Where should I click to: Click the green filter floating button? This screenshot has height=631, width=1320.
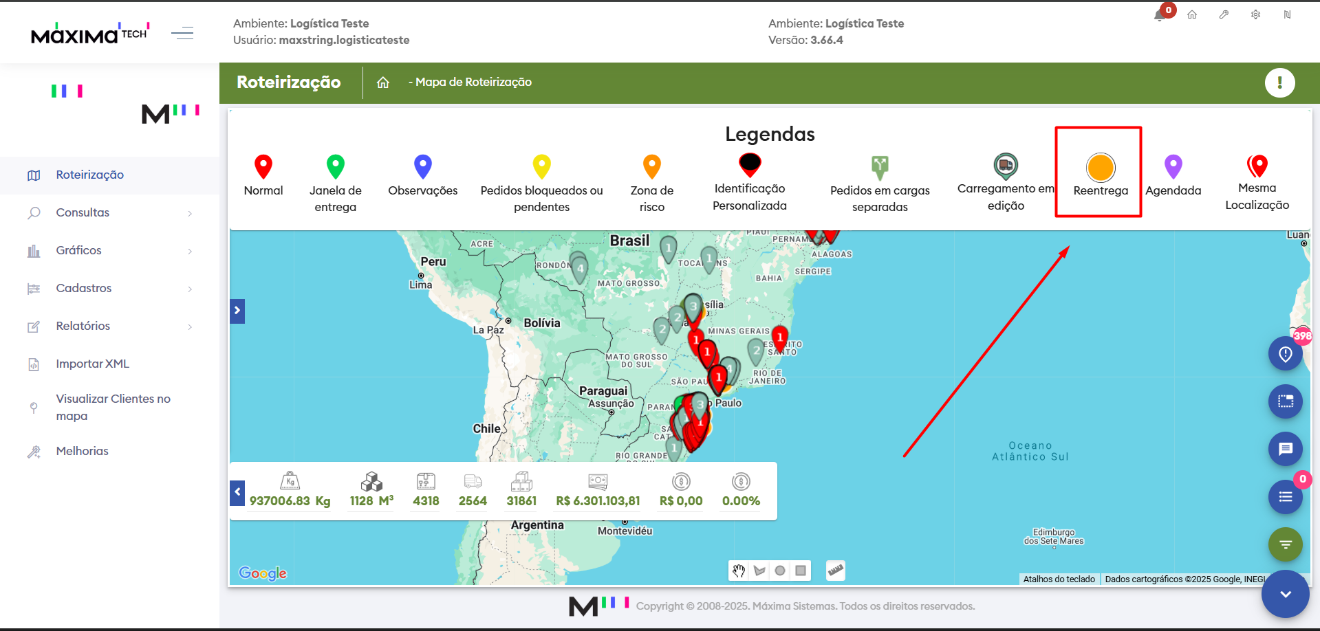[x=1285, y=544]
